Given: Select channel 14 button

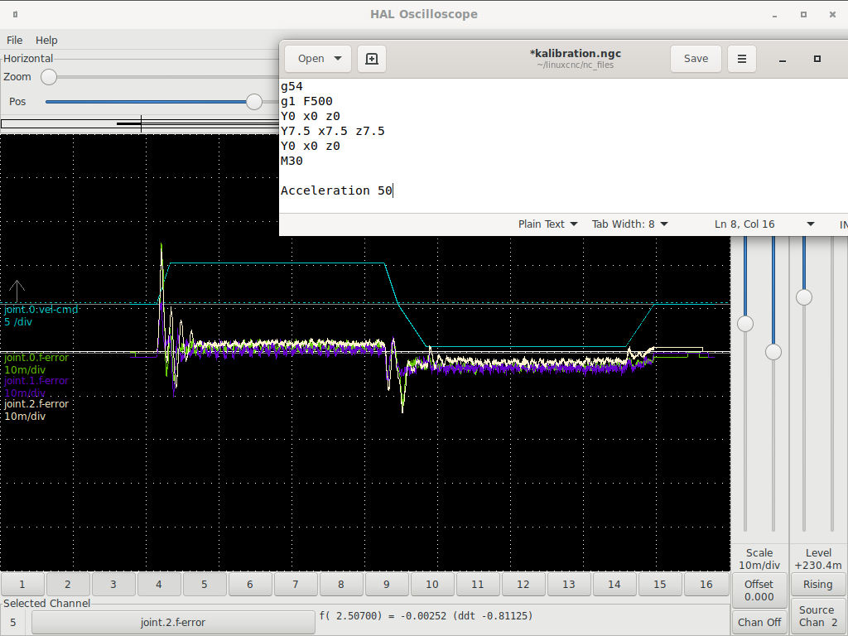Looking at the screenshot, I should [x=614, y=584].
